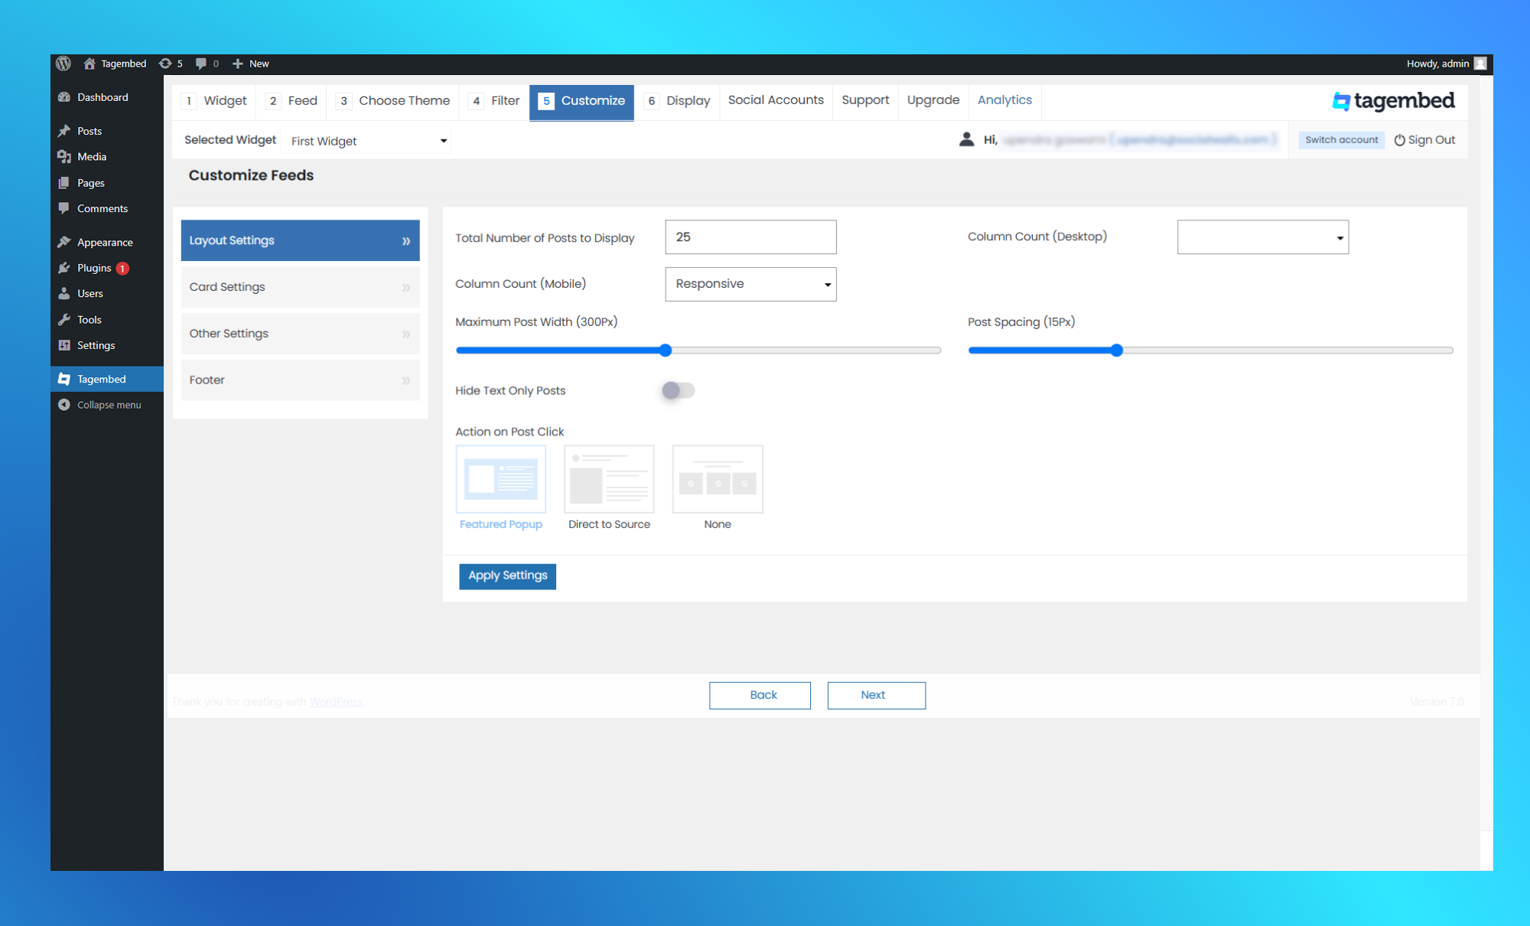
Task: Open the Analytics tab
Action: [x=1004, y=100]
